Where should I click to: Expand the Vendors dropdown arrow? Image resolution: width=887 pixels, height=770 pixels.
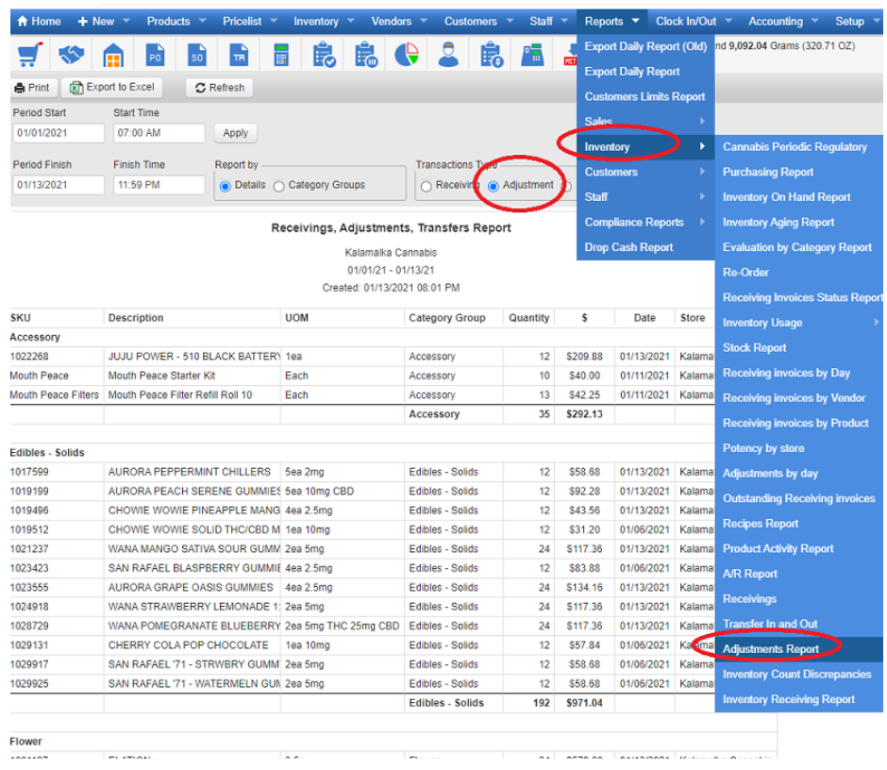[424, 21]
